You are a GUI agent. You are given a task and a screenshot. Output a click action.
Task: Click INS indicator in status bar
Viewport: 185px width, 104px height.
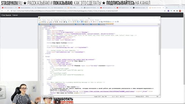click(157, 96)
